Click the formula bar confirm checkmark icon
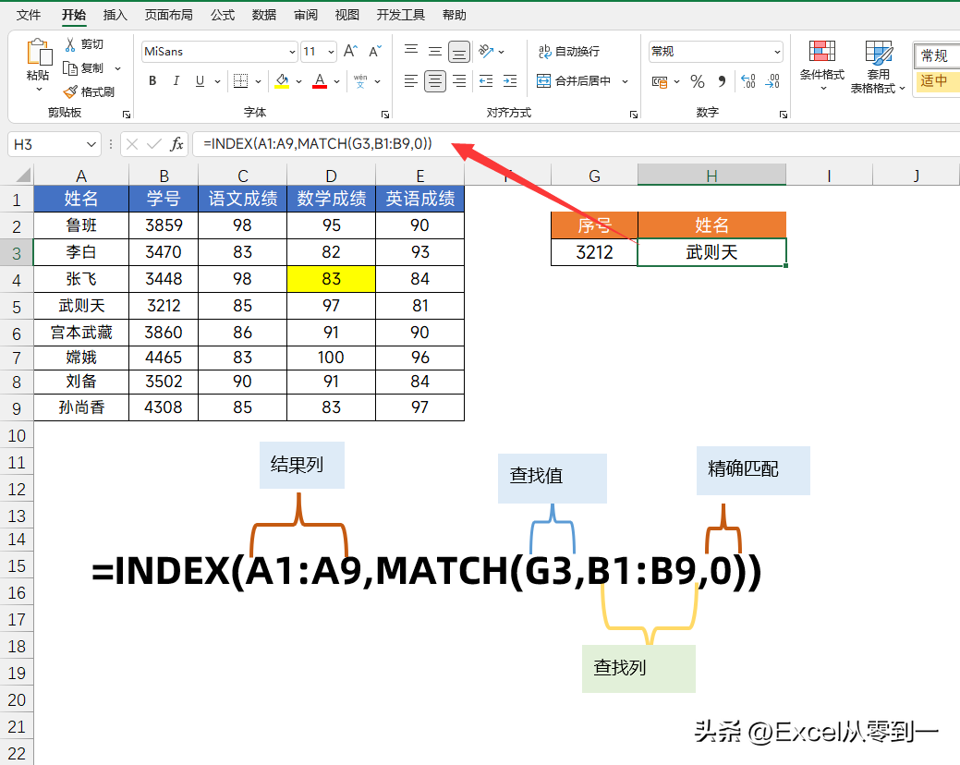 154,144
